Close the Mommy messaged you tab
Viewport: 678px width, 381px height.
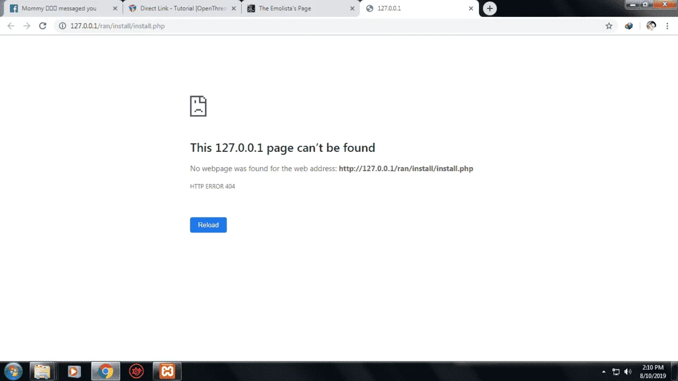pyautogui.click(x=115, y=8)
